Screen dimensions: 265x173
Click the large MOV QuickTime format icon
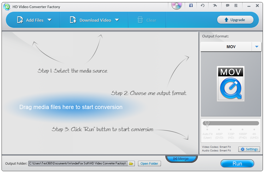(x=231, y=84)
